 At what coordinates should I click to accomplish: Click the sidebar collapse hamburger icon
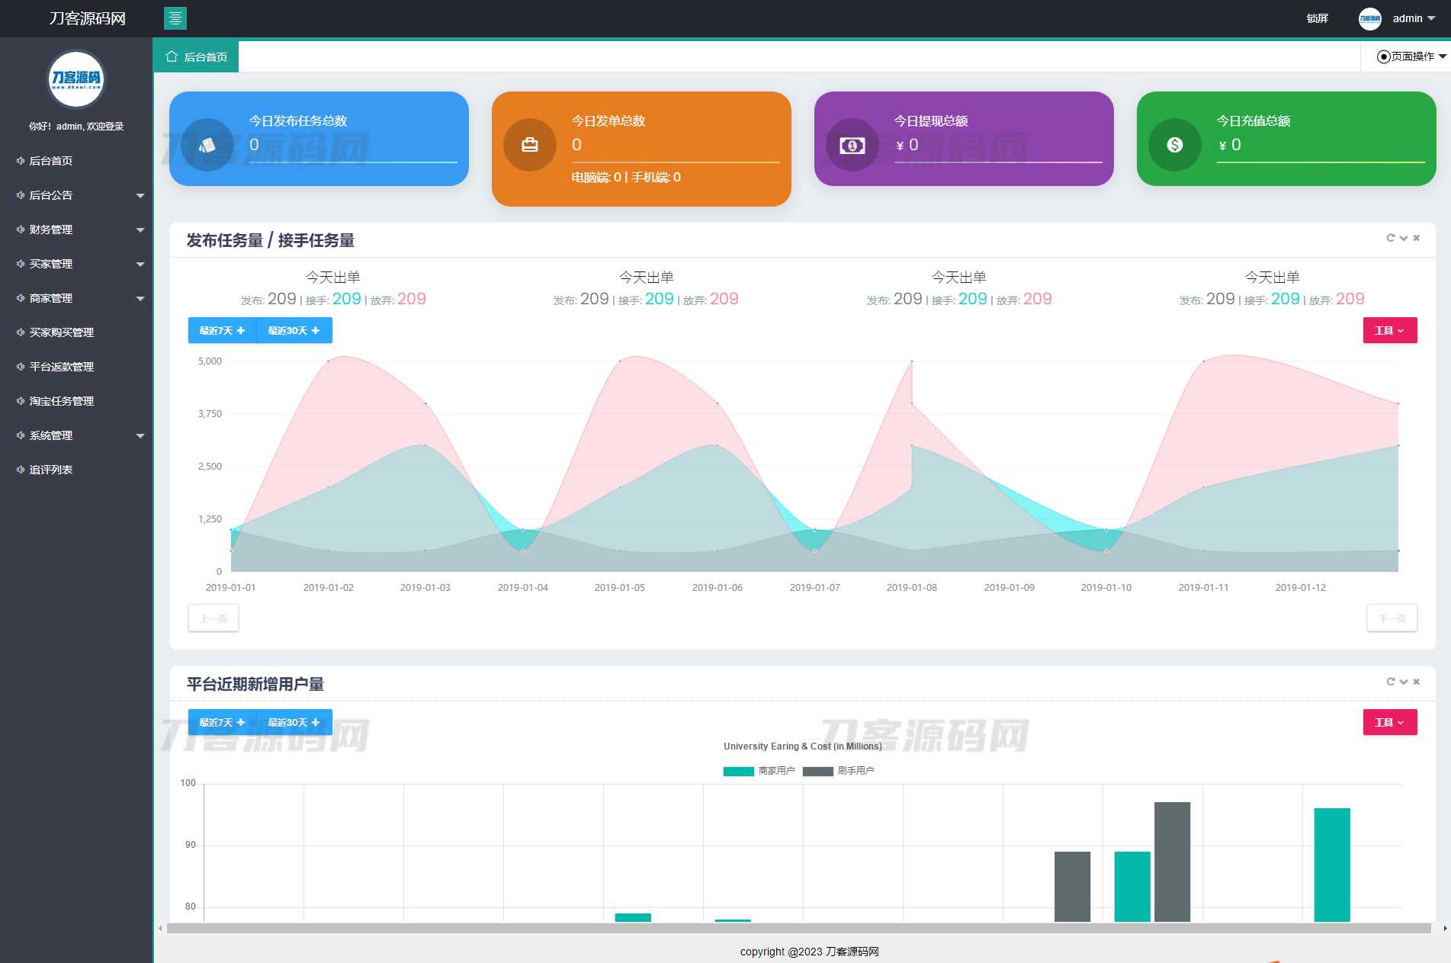[x=175, y=18]
